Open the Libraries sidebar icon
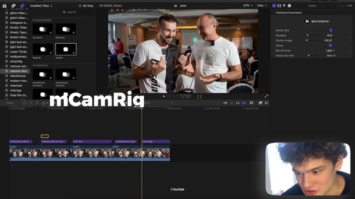The height and width of the screenshot is (199, 355). click(x=4, y=6)
